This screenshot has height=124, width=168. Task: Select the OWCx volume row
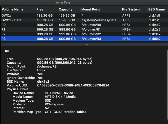84,15
